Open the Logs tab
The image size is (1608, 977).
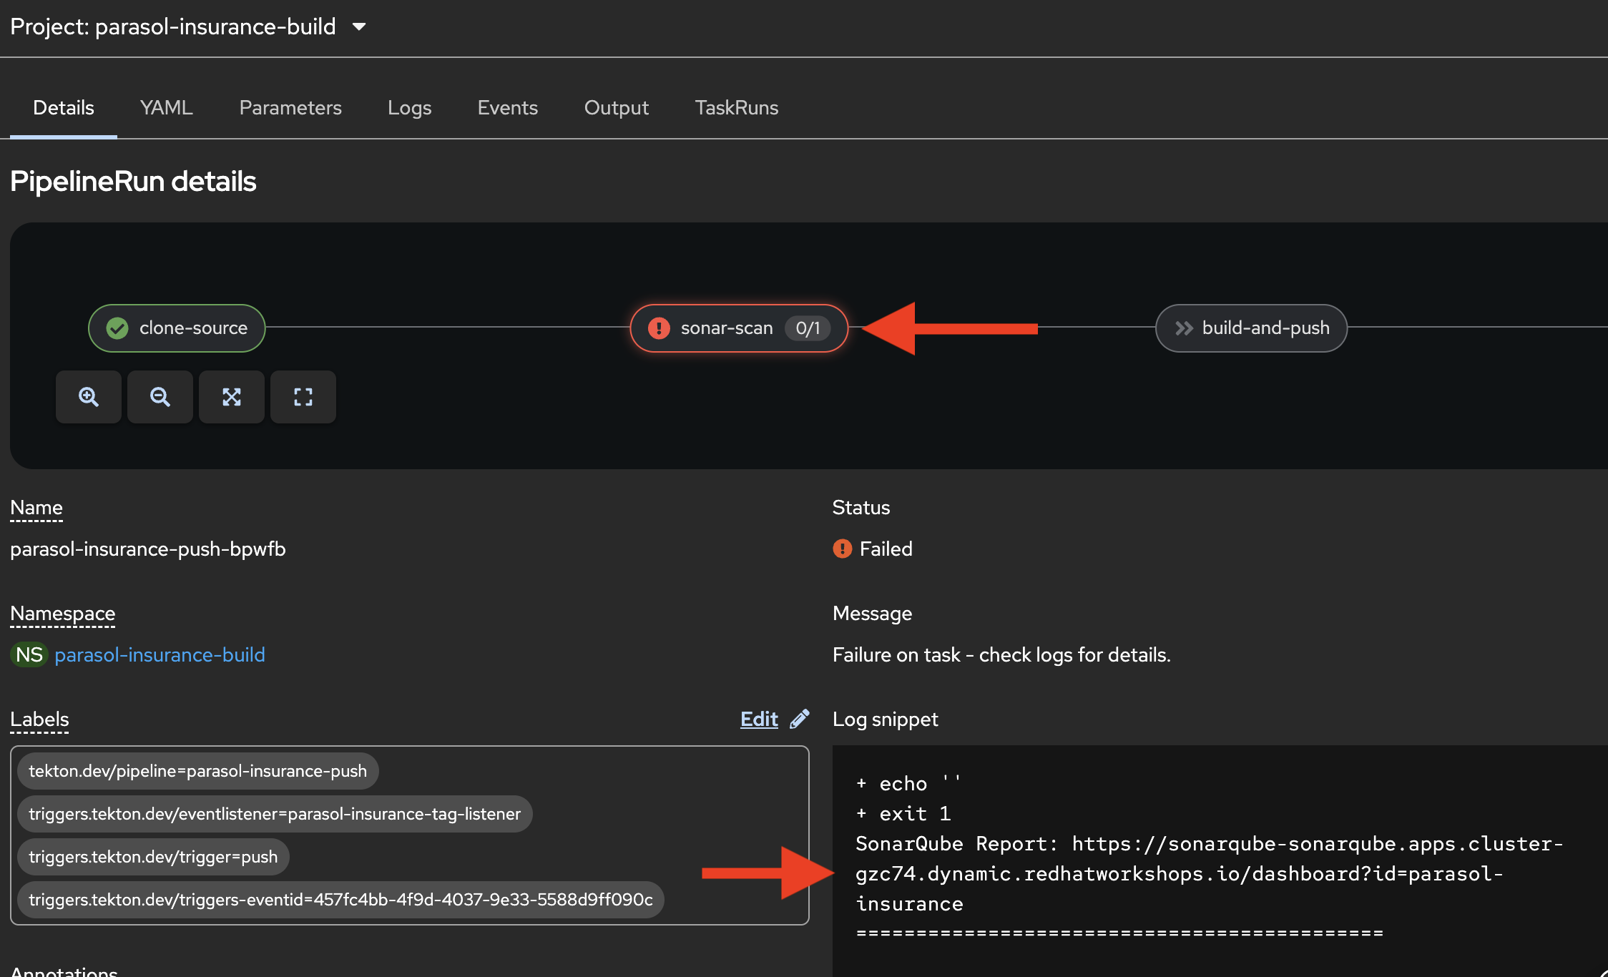tap(409, 108)
